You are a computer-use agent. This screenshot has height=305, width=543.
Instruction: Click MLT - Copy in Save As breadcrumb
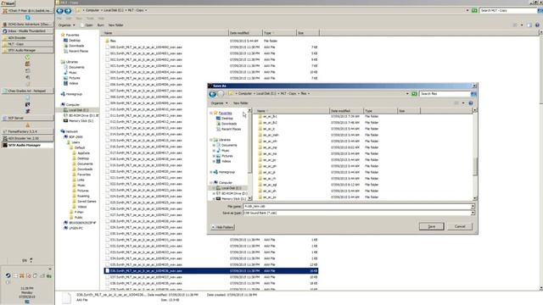tap(288, 94)
